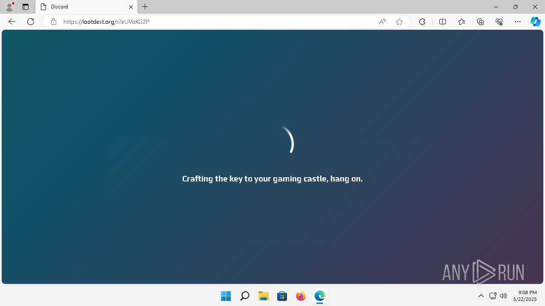Image resolution: width=545 pixels, height=306 pixels.
Task: Open Windows Start menu
Action: (x=226, y=296)
